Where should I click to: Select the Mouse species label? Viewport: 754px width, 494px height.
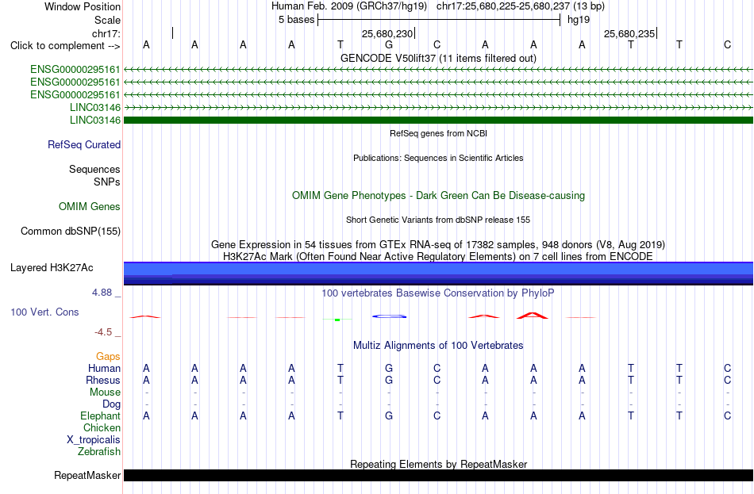pyautogui.click(x=105, y=393)
